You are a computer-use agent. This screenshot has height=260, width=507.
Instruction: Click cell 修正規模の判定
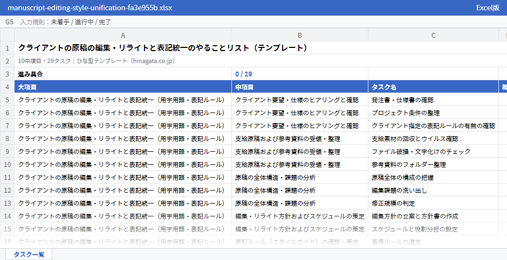(x=433, y=203)
